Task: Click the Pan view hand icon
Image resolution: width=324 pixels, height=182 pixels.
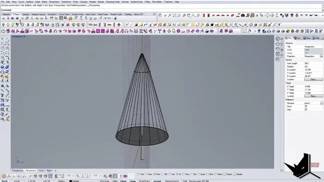Action: pyautogui.click(x=160, y=15)
